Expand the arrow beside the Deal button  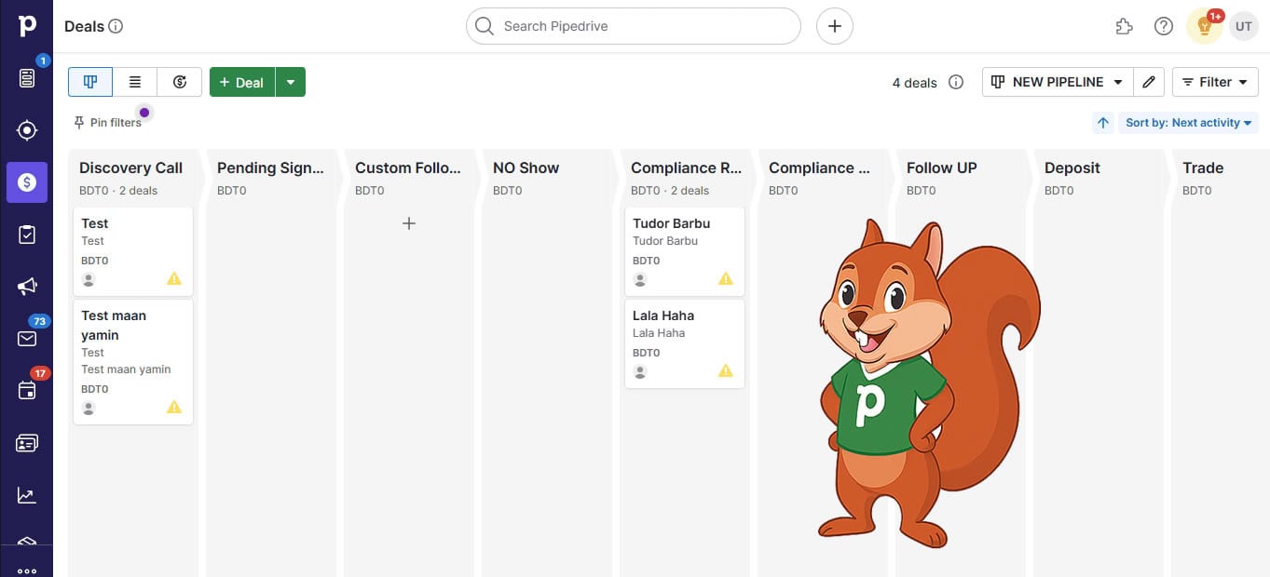(x=291, y=82)
